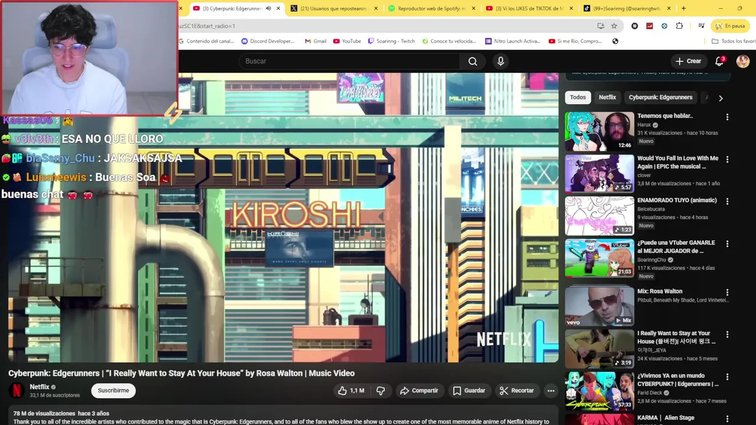
Task: Open the media controls icon in toolbar
Action: tap(701, 26)
